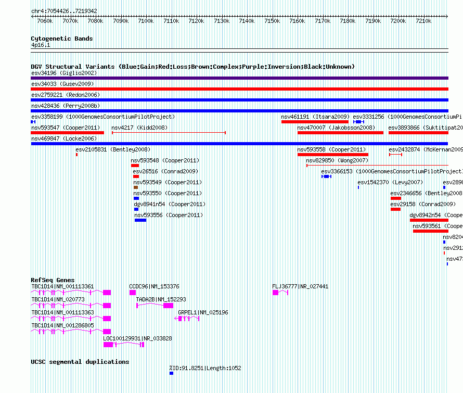The image size is (463, 393).
Task: Select the esv34033 (Gusev2009) red loss bar
Action: [x=239, y=89]
